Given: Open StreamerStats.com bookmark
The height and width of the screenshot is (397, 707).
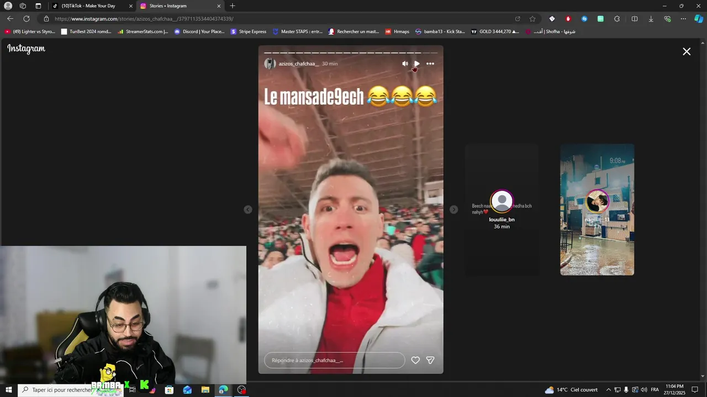Looking at the screenshot, I should coord(143,31).
